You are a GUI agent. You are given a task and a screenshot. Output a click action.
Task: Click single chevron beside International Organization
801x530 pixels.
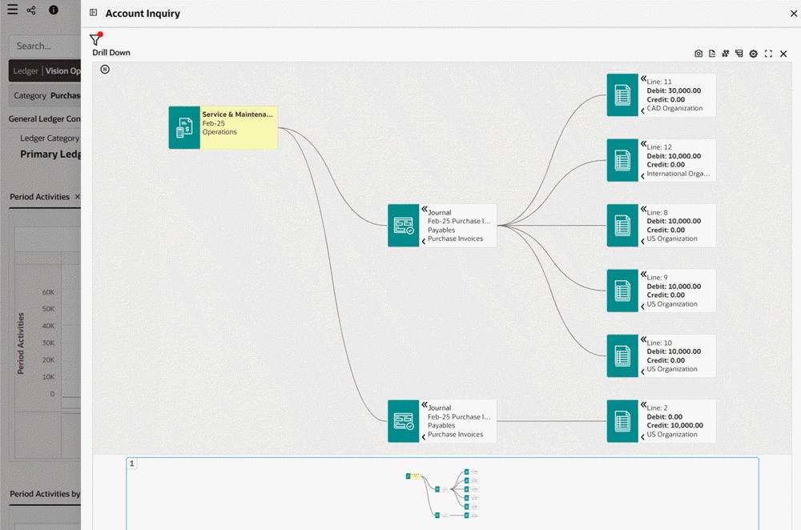pos(642,176)
